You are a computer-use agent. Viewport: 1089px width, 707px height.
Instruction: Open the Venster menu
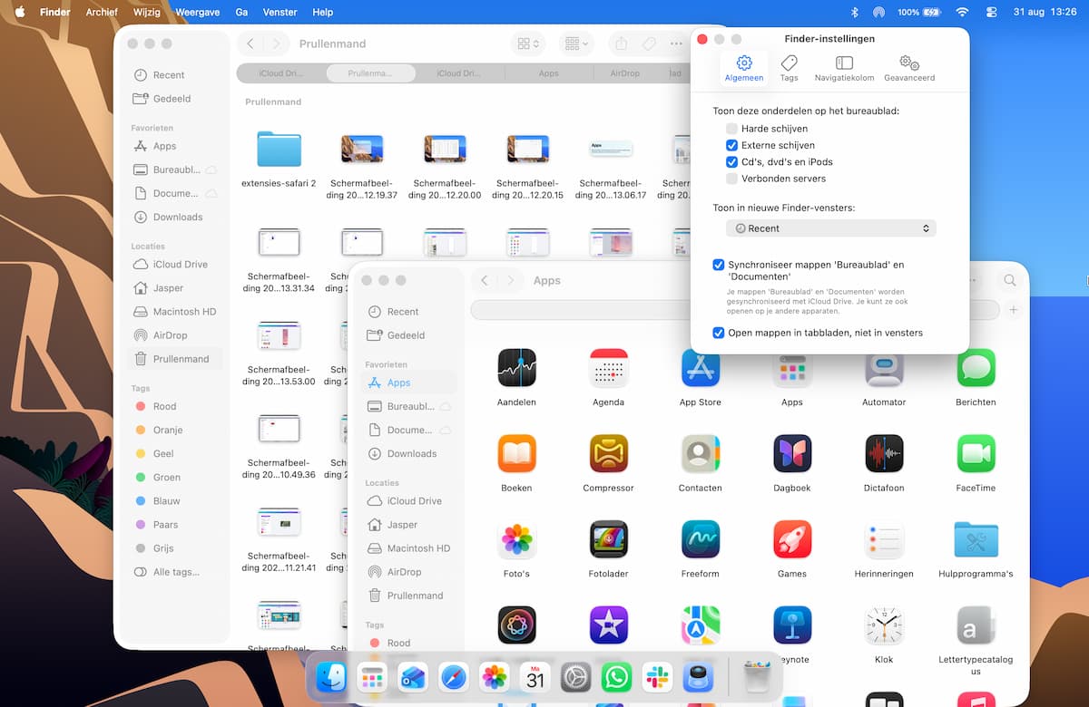click(279, 13)
